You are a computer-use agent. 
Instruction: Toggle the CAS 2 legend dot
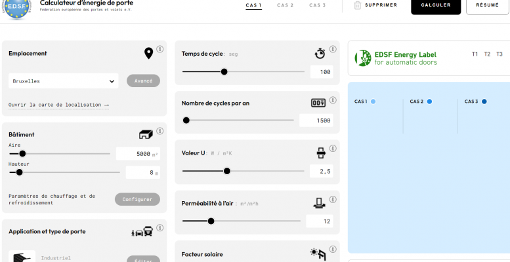429,102
